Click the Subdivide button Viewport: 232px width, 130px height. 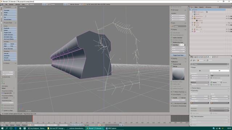(x=10, y=56)
